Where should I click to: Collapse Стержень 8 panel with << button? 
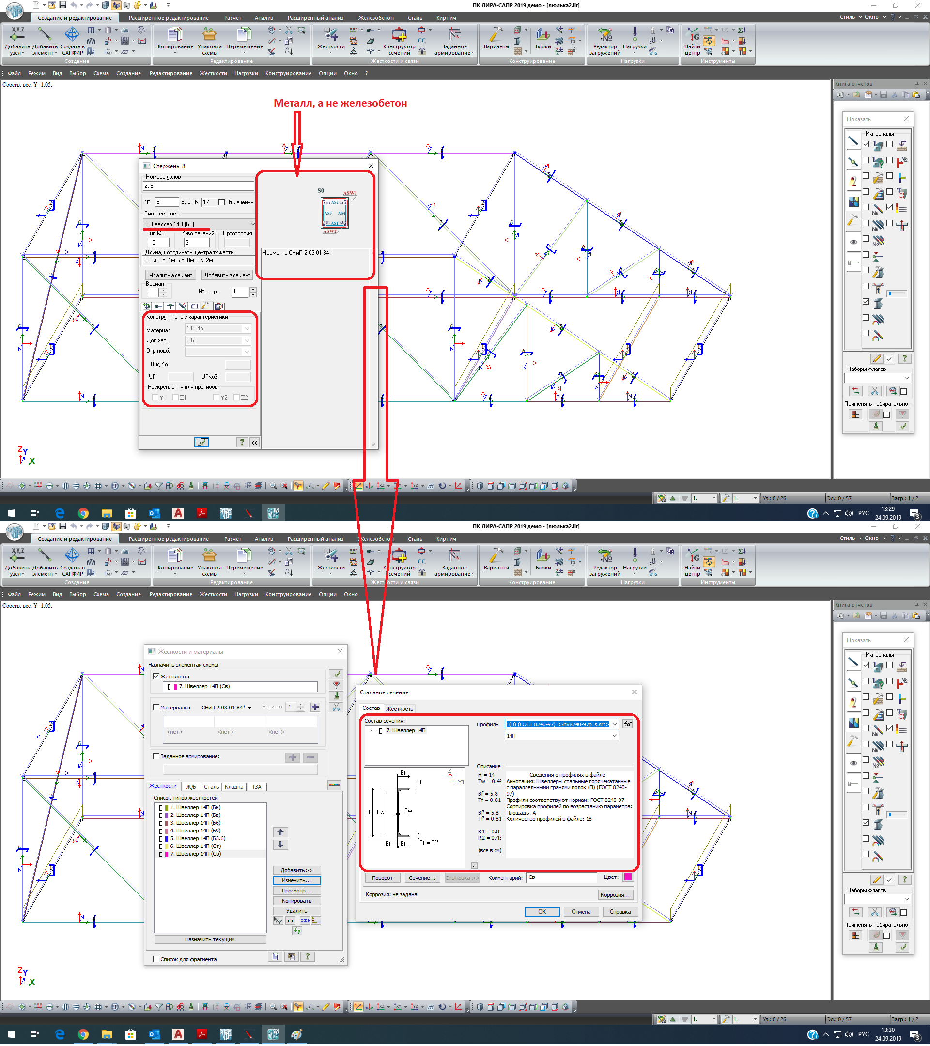pyautogui.click(x=254, y=443)
